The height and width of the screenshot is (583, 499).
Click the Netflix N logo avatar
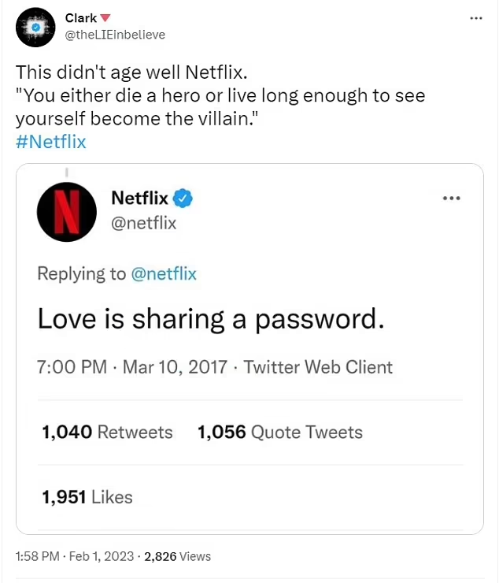pyautogui.click(x=67, y=212)
